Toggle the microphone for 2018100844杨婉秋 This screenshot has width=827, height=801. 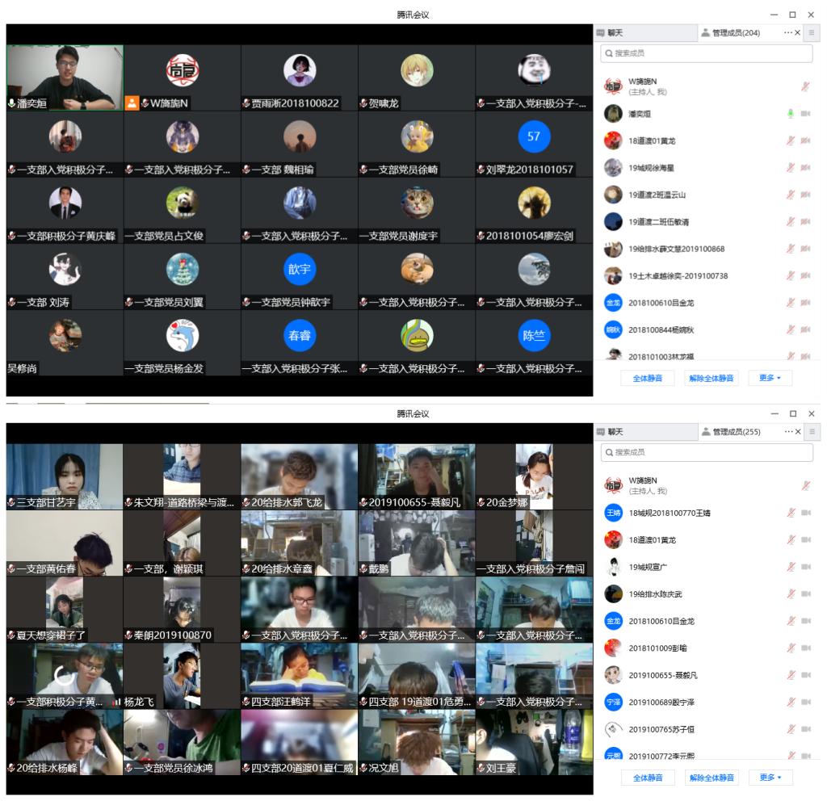791,329
